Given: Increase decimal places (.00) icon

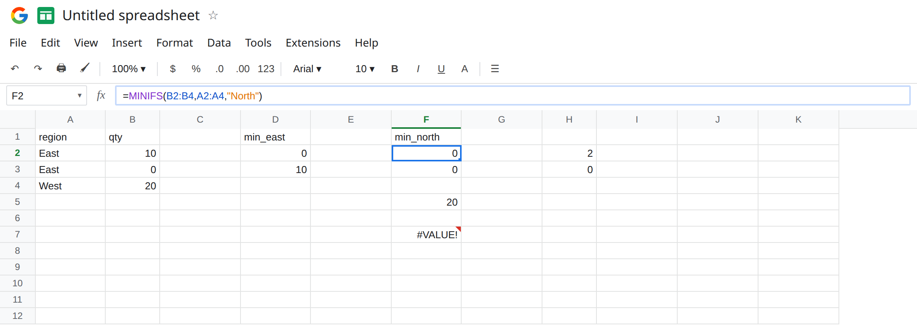Looking at the screenshot, I should click(x=243, y=69).
